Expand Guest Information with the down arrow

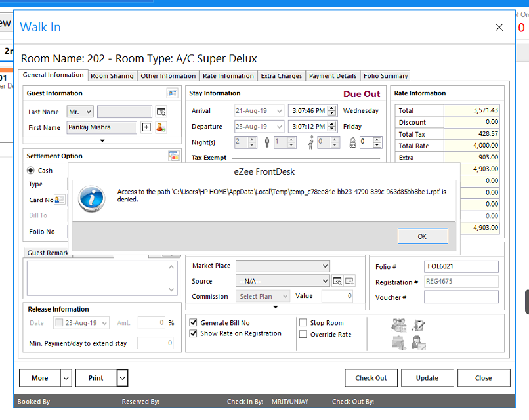tap(102, 140)
